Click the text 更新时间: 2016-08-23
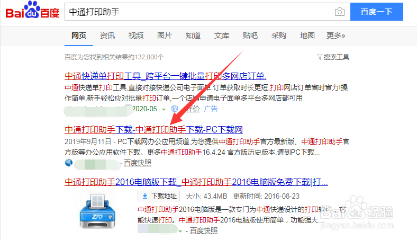The height and width of the screenshot is (240, 417). 266,197
